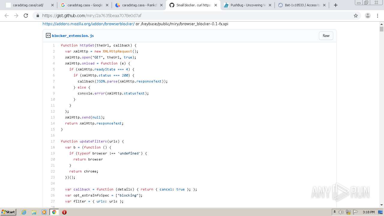Open the blocker_extension.js file link
This screenshot has height=216, width=384.
click(x=73, y=35)
